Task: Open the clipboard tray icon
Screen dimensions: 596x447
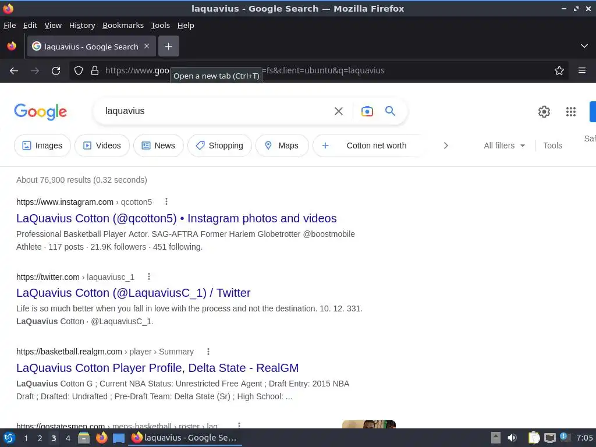Action: pos(534,438)
